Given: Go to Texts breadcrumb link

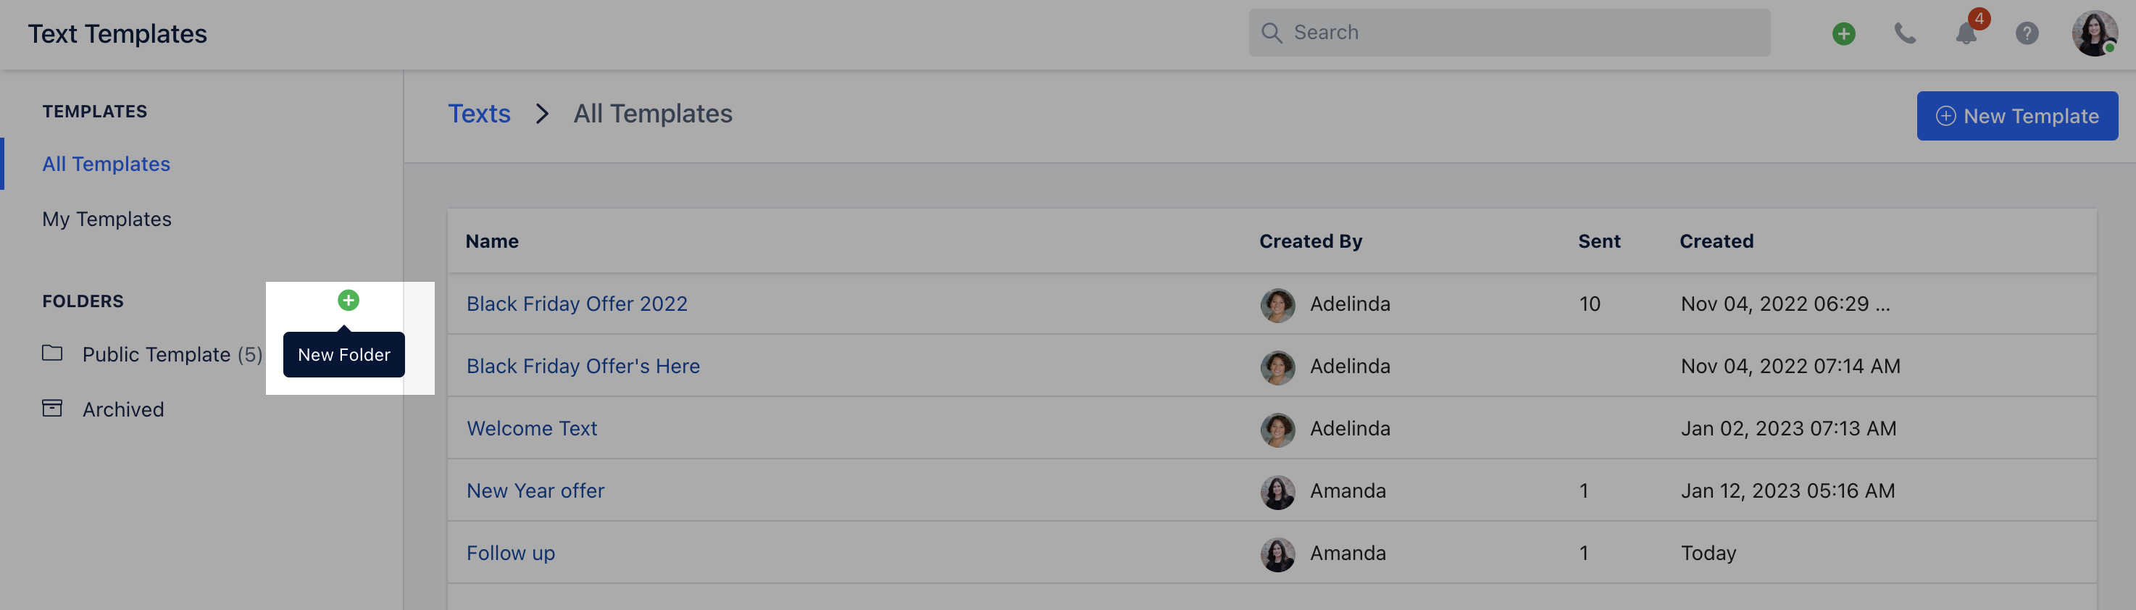Looking at the screenshot, I should click(x=479, y=114).
